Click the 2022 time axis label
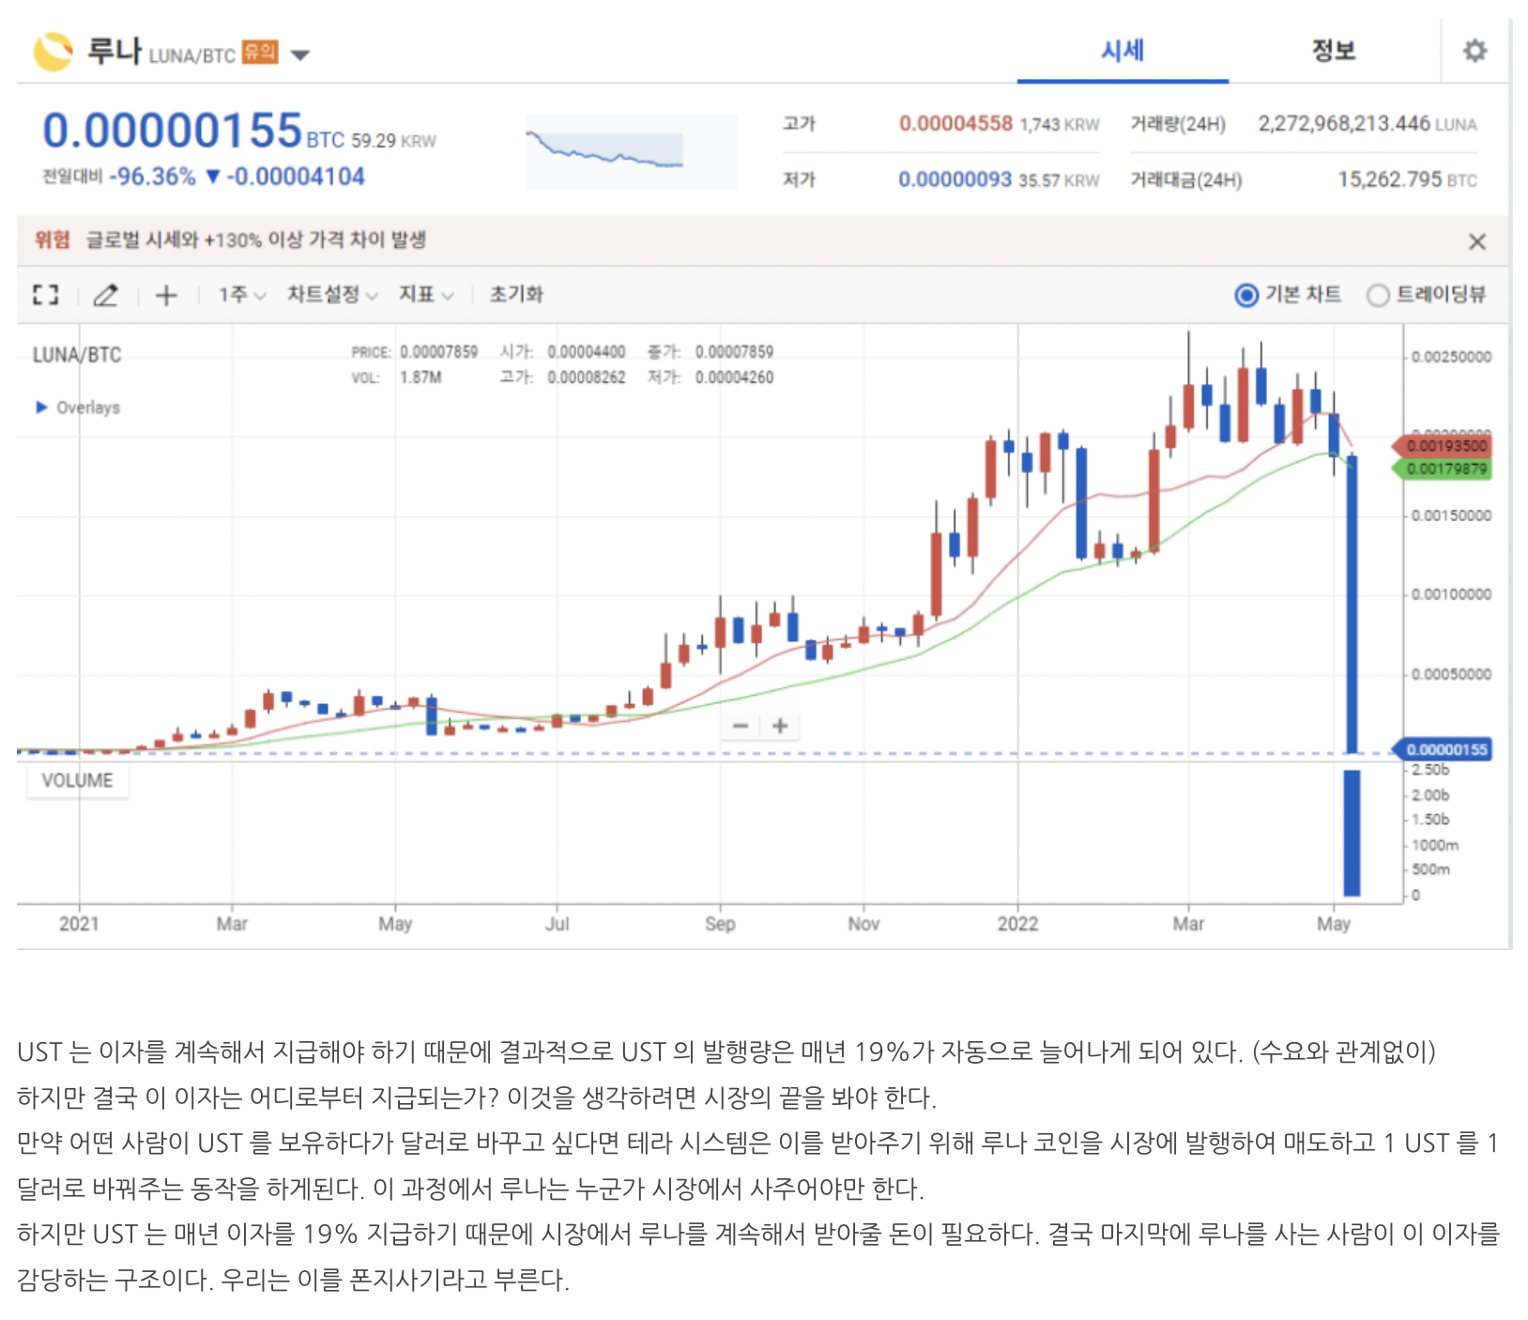1528x1320 pixels. (1018, 924)
